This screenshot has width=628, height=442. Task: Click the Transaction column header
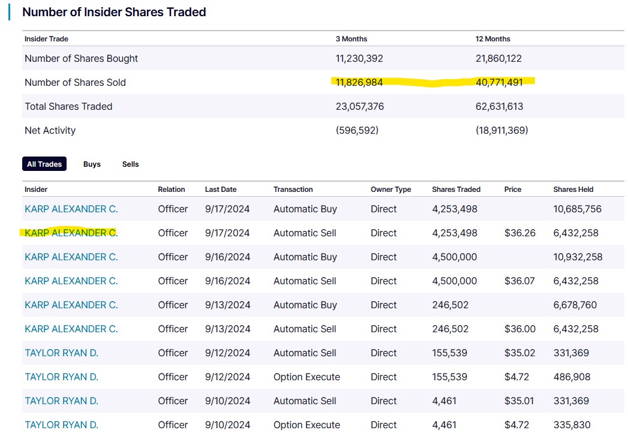tap(293, 190)
